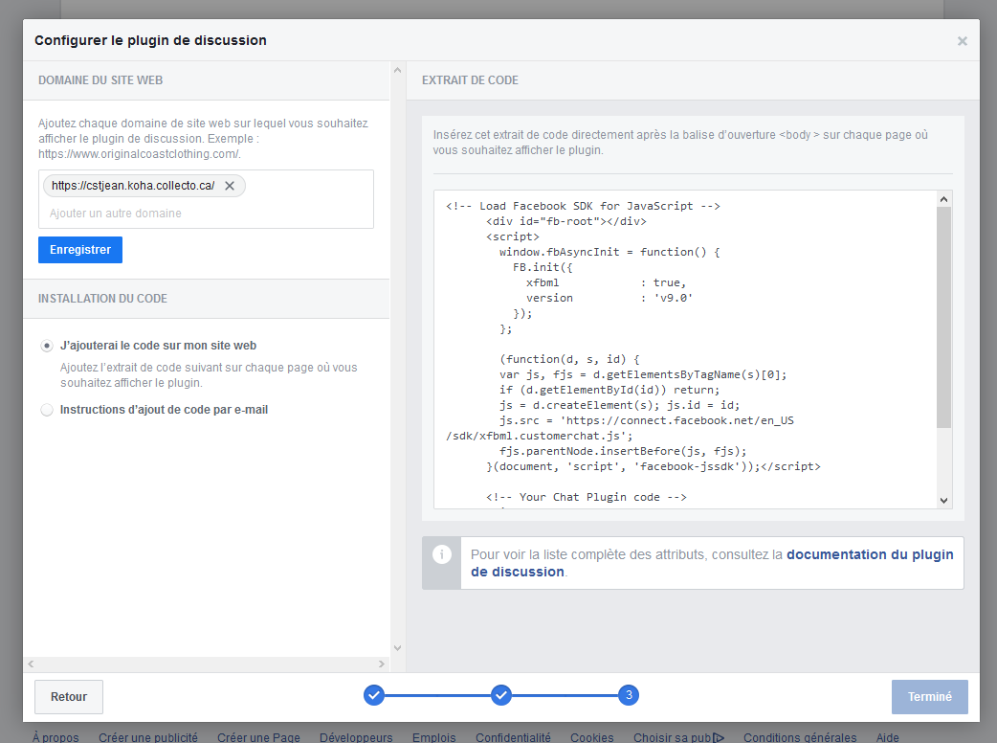Image resolution: width=997 pixels, height=743 pixels.
Task: Select "Instructions d'ajout de code par e-mail"
Action: [47, 410]
